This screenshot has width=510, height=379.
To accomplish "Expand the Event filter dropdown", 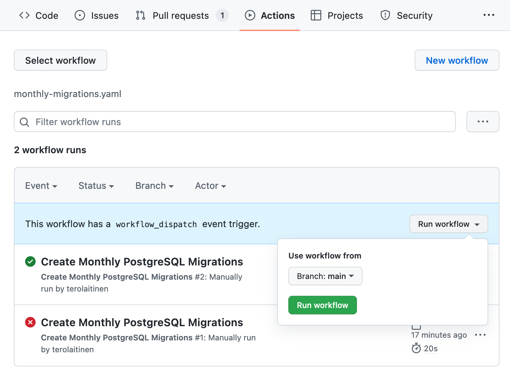I will tap(41, 186).
